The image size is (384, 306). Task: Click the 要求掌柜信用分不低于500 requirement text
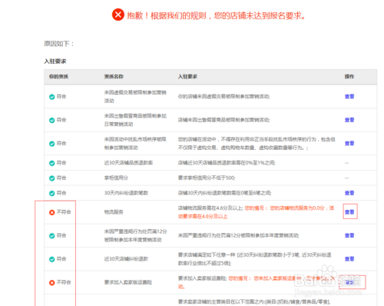(207, 178)
